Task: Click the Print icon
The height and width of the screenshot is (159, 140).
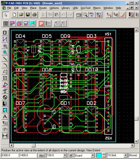Action: coord(35,15)
